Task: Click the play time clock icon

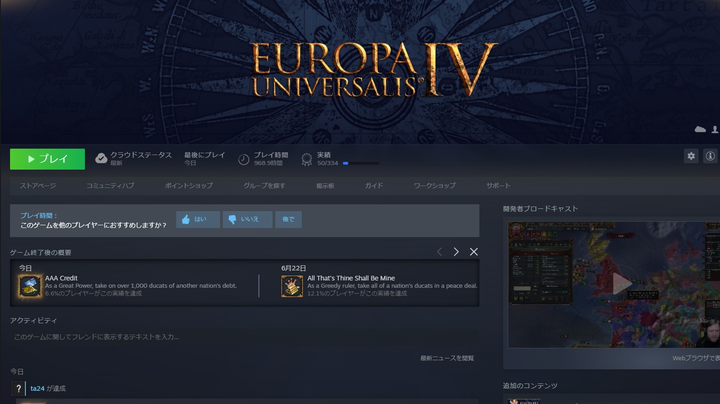Action: (x=244, y=159)
